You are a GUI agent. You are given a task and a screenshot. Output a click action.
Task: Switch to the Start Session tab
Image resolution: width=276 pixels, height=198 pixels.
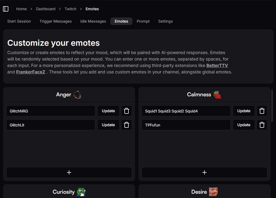[x=19, y=21]
